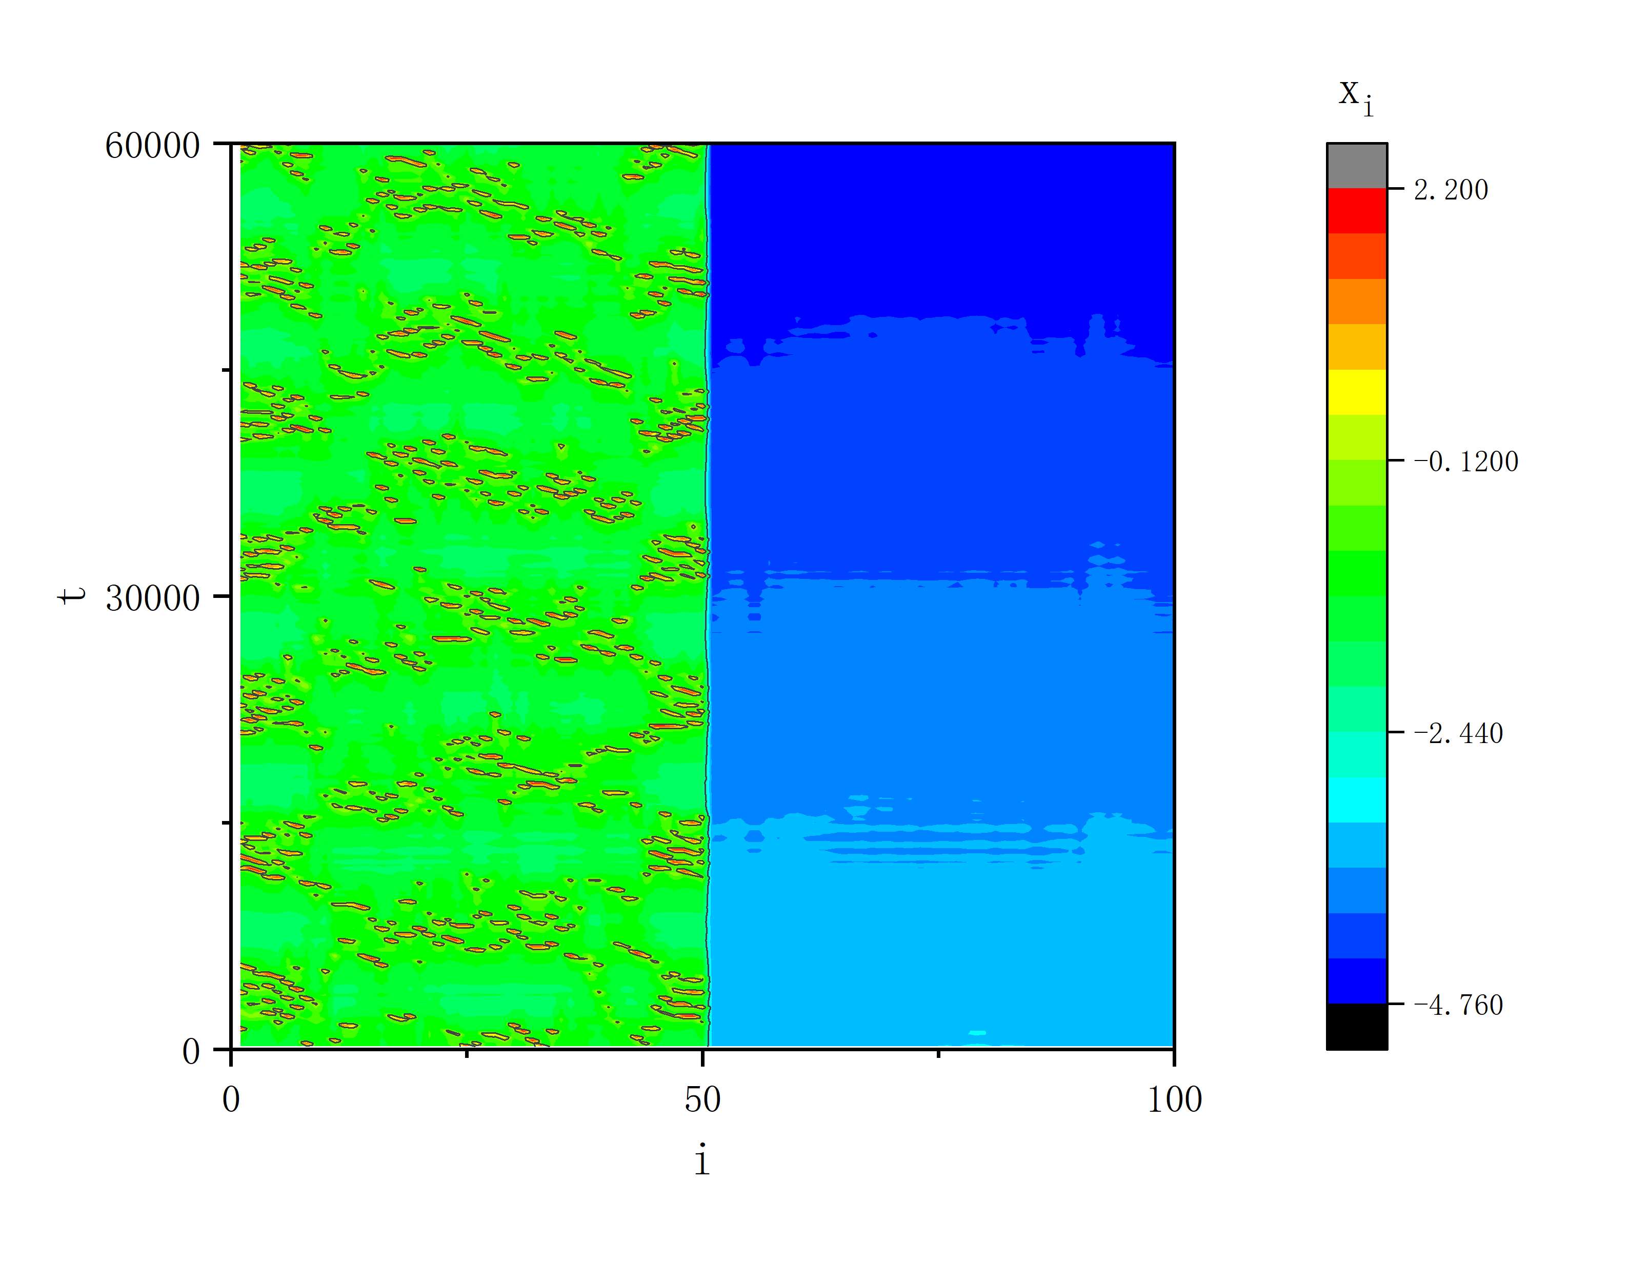Click the 2.200 colorbar label
This screenshot has height=1262, width=1649.
pyautogui.click(x=1451, y=190)
